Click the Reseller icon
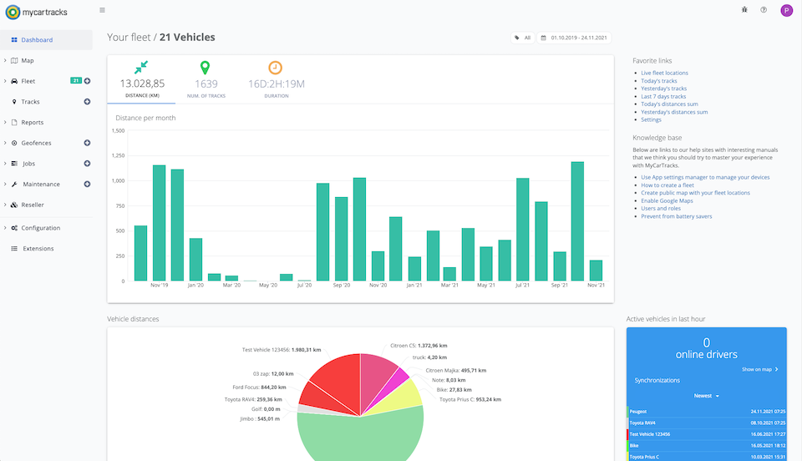Viewport: 802px width, 461px height. (x=14, y=205)
